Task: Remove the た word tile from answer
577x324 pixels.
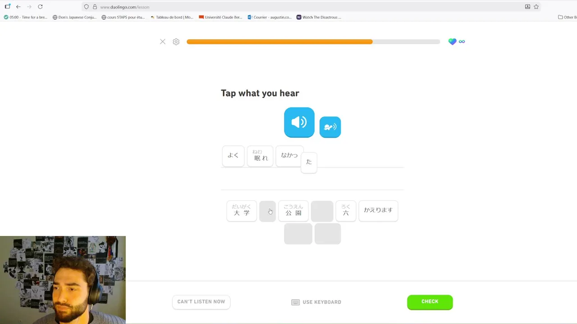Action: 309,162
